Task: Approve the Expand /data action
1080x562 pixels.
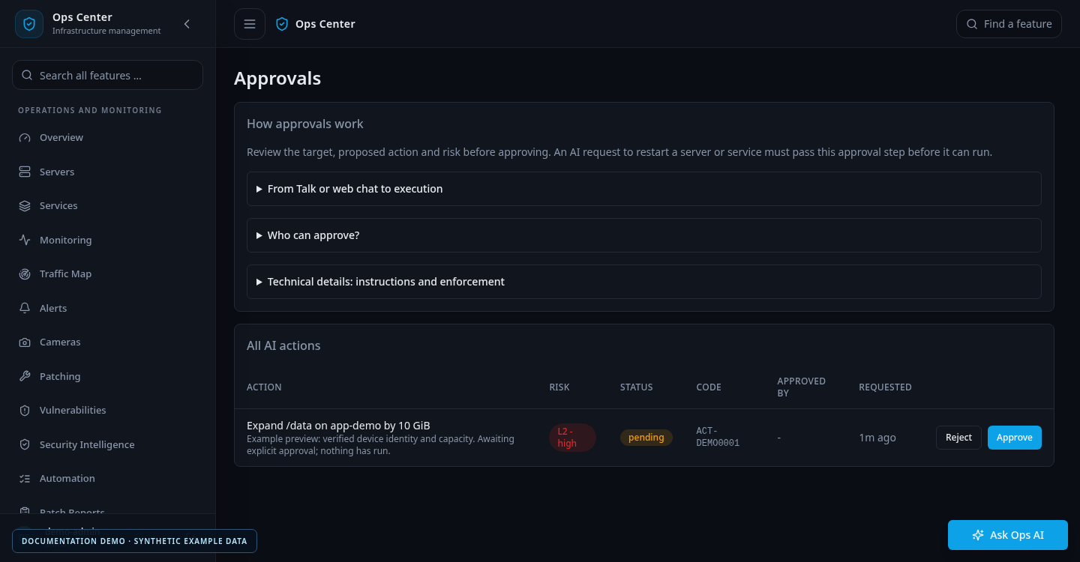Action: point(1015,438)
